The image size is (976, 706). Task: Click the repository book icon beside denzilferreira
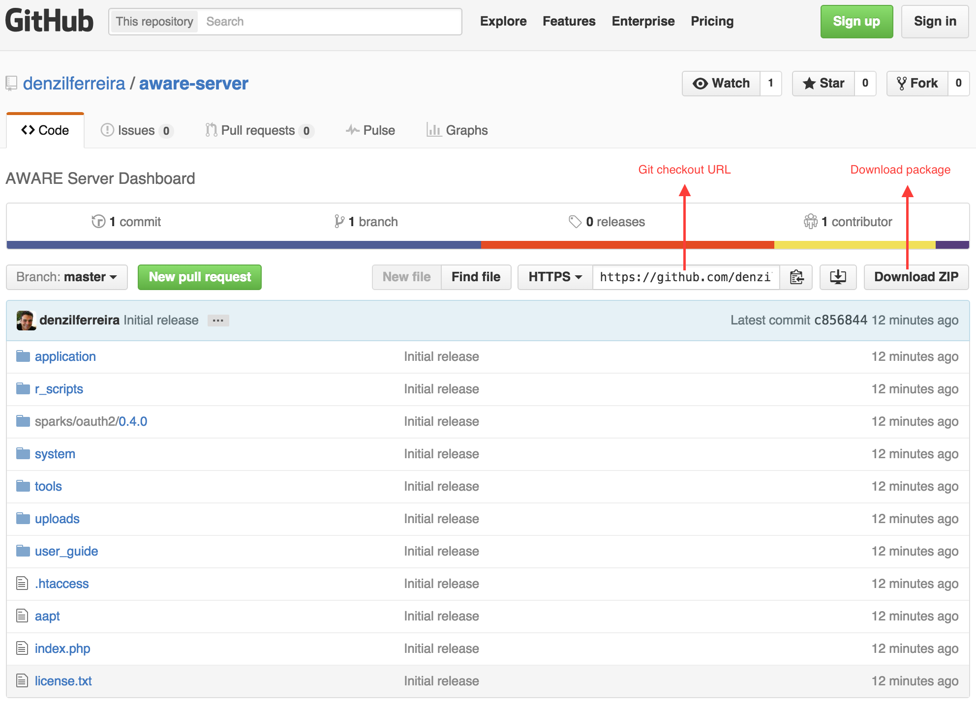tap(11, 84)
